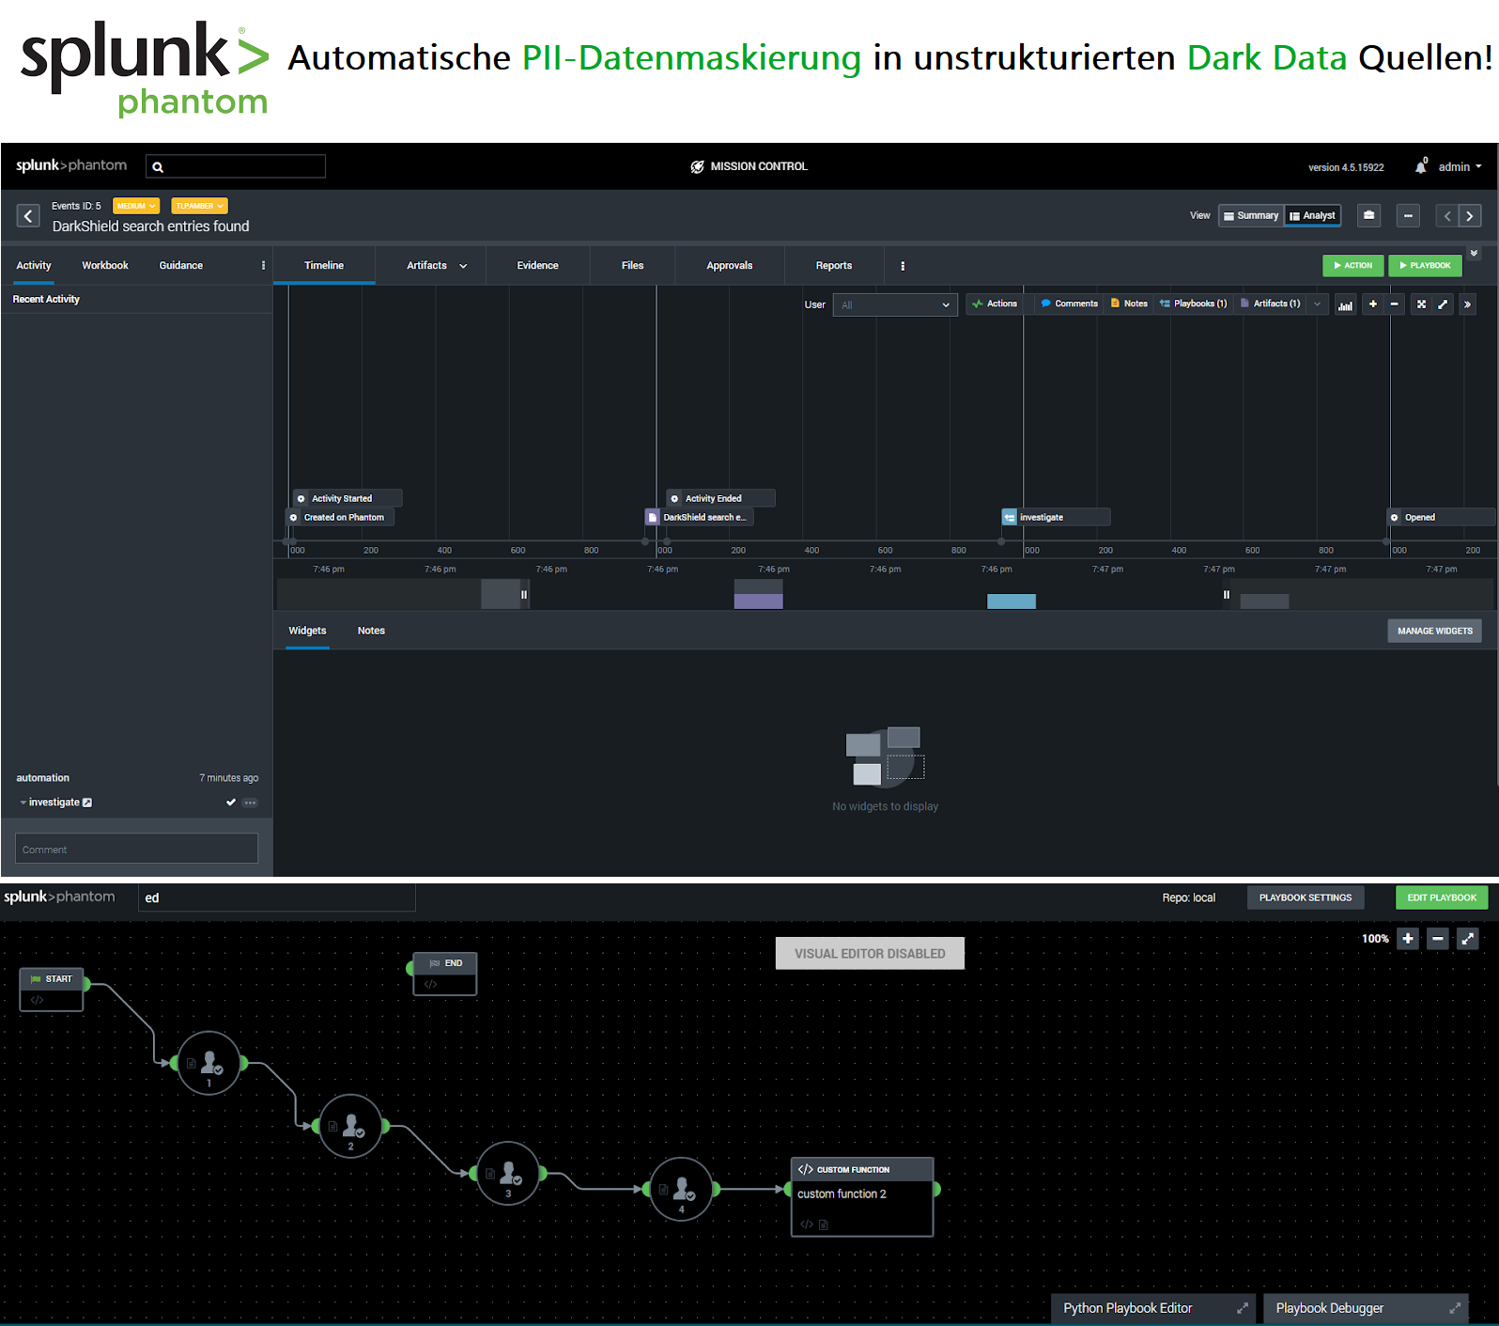Open the Approvals tab

[730, 266]
